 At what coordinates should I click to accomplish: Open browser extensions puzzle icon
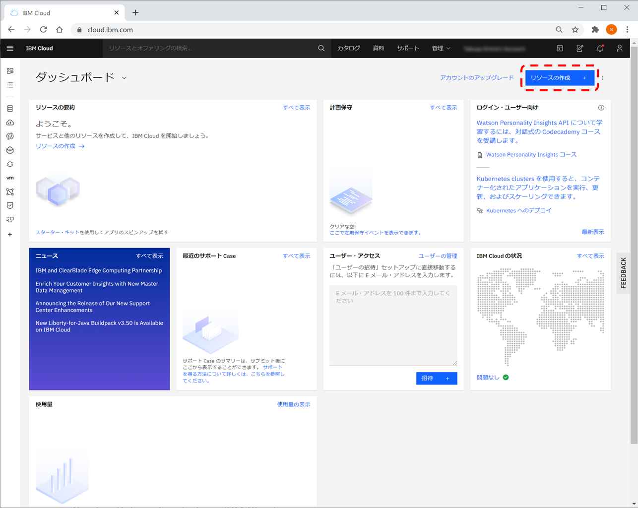coord(595,30)
